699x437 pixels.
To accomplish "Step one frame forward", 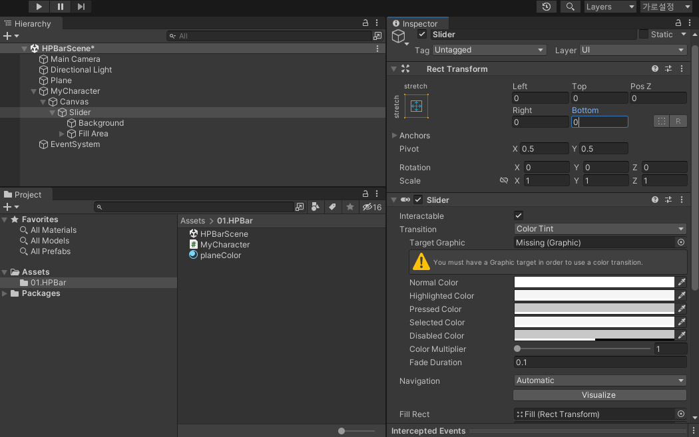I will (x=81, y=7).
